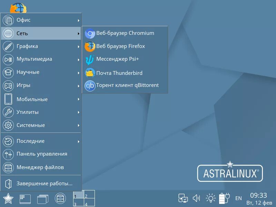Image resolution: width=276 pixels, height=207 pixels.
Task: Click the Игры gamepad icon
Action: point(8,86)
